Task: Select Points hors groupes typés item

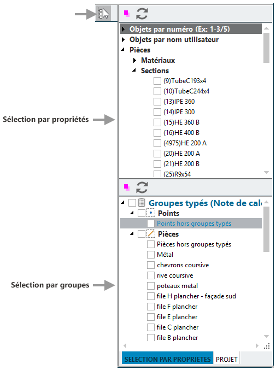Action: (x=194, y=223)
